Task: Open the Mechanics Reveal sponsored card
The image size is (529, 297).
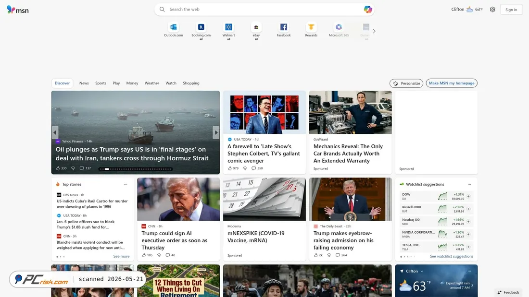Action: [x=350, y=132]
